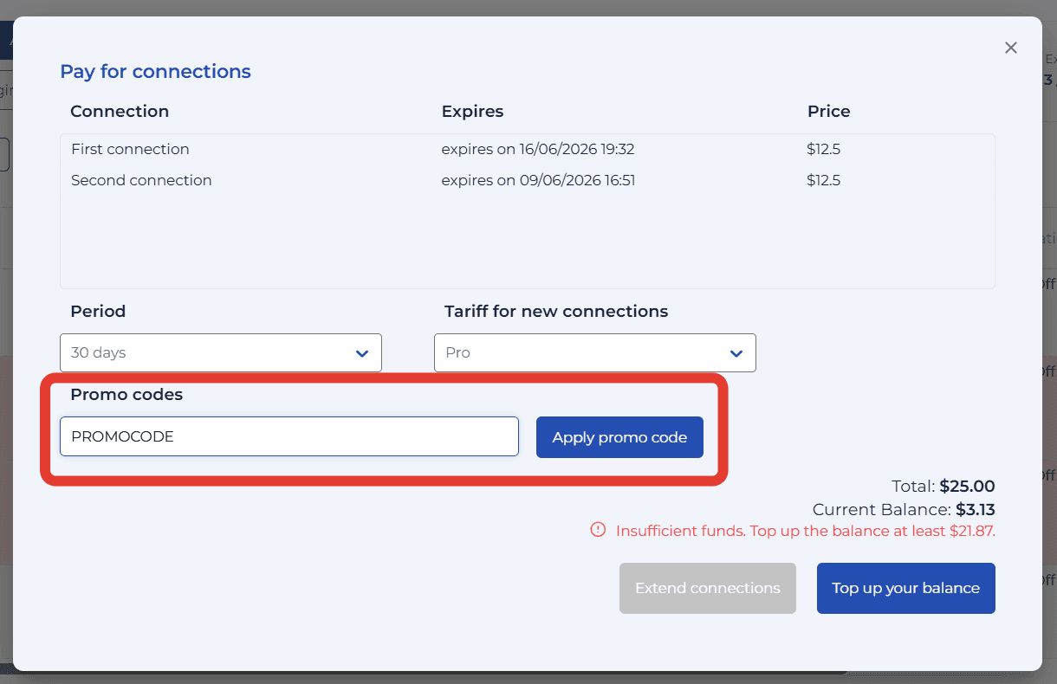Click Top up your balance button
Viewport: 1057px width, 684px height.
(906, 589)
